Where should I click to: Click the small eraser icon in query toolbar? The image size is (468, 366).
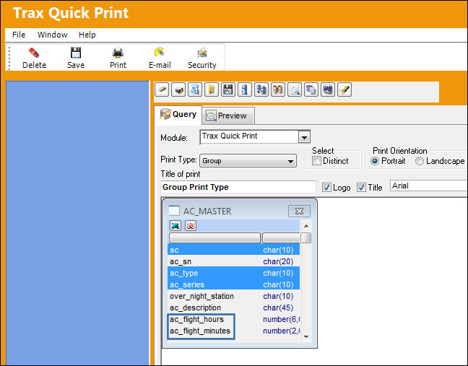coord(162,90)
